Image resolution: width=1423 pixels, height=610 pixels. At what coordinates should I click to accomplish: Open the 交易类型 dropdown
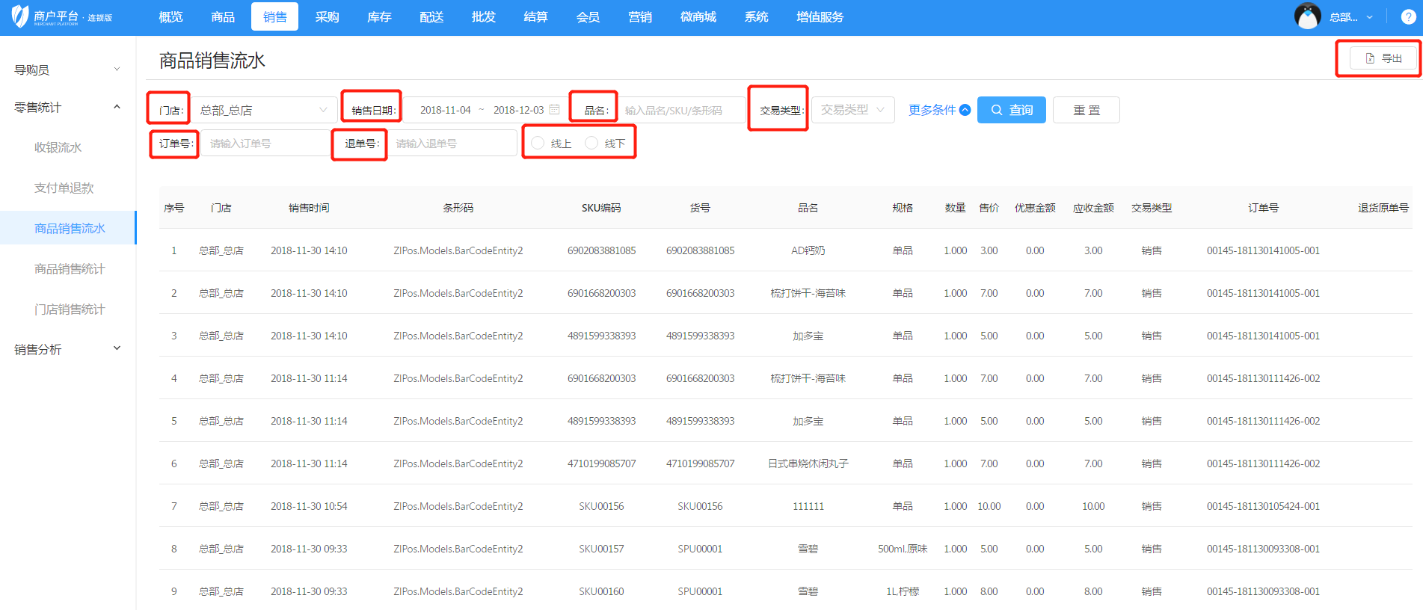[x=852, y=110]
